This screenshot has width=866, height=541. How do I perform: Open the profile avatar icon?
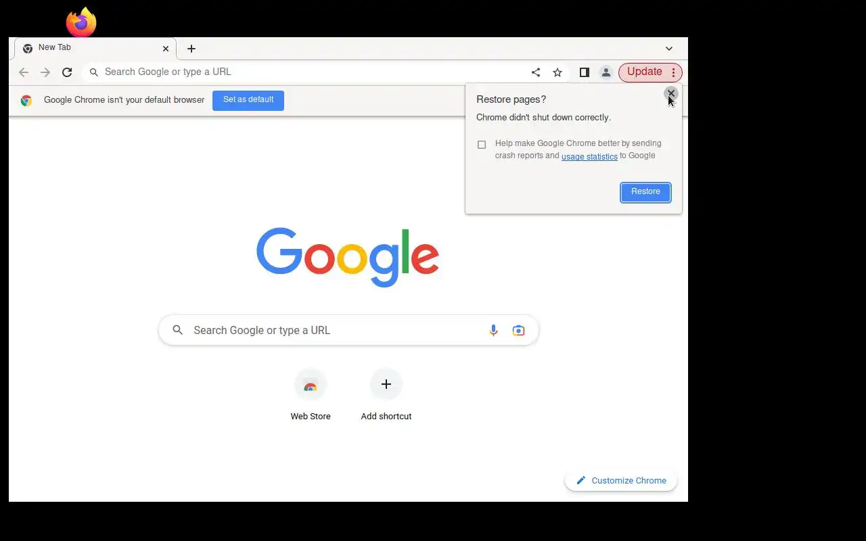pyautogui.click(x=606, y=72)
